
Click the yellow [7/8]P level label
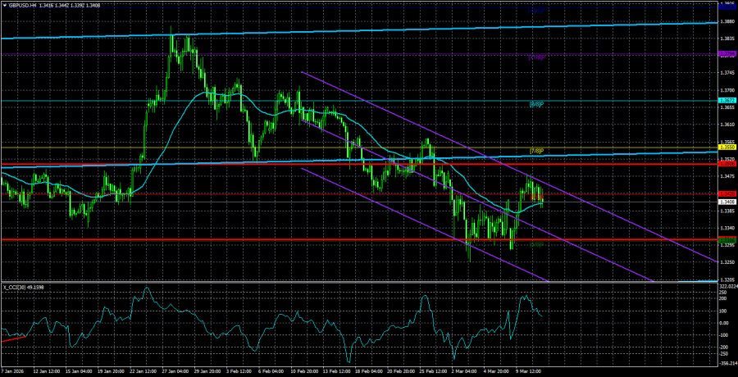tap(537, 152)
